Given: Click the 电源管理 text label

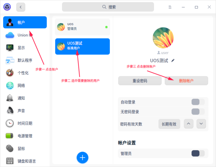Looking at the screenshot, I should (25, 136).
